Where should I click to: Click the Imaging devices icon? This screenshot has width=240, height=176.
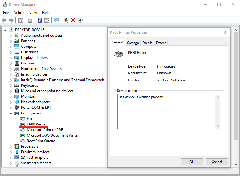pos(17,75)
